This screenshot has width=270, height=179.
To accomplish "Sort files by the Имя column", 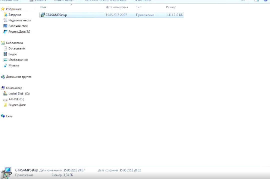I will [x=43, y=7].
